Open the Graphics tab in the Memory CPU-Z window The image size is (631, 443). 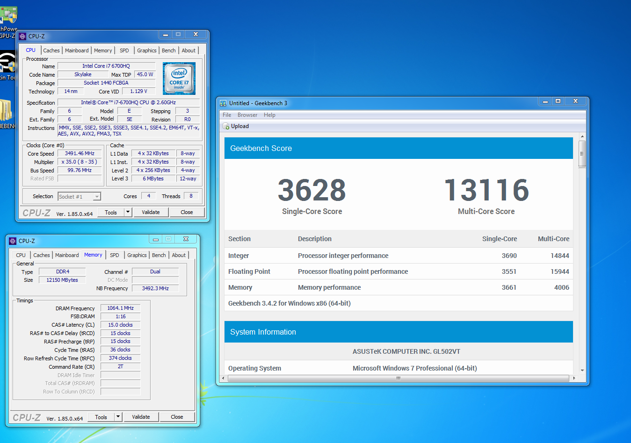137,255
